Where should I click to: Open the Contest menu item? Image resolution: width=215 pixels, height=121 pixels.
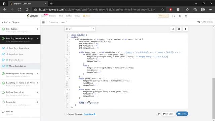69,16
